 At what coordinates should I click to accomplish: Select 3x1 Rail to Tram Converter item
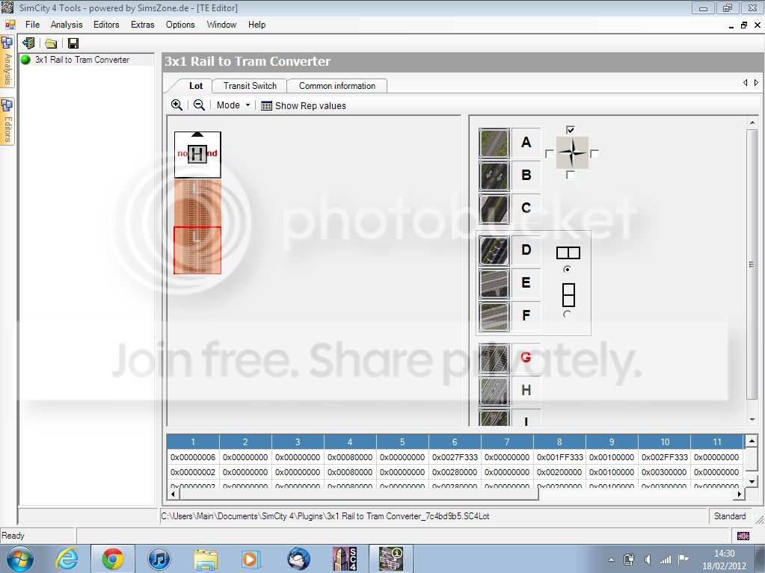pos(82,60)
